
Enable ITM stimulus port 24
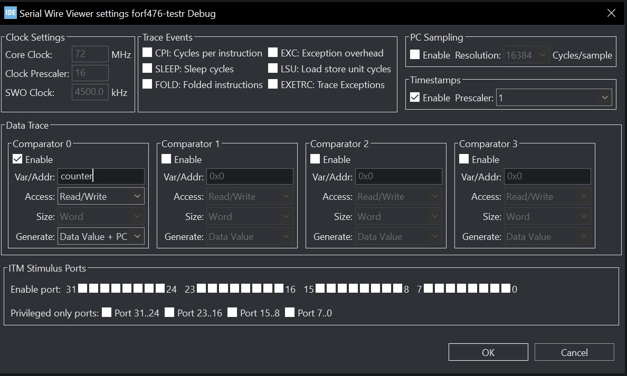pyautogui.click(x=160, y=288)
